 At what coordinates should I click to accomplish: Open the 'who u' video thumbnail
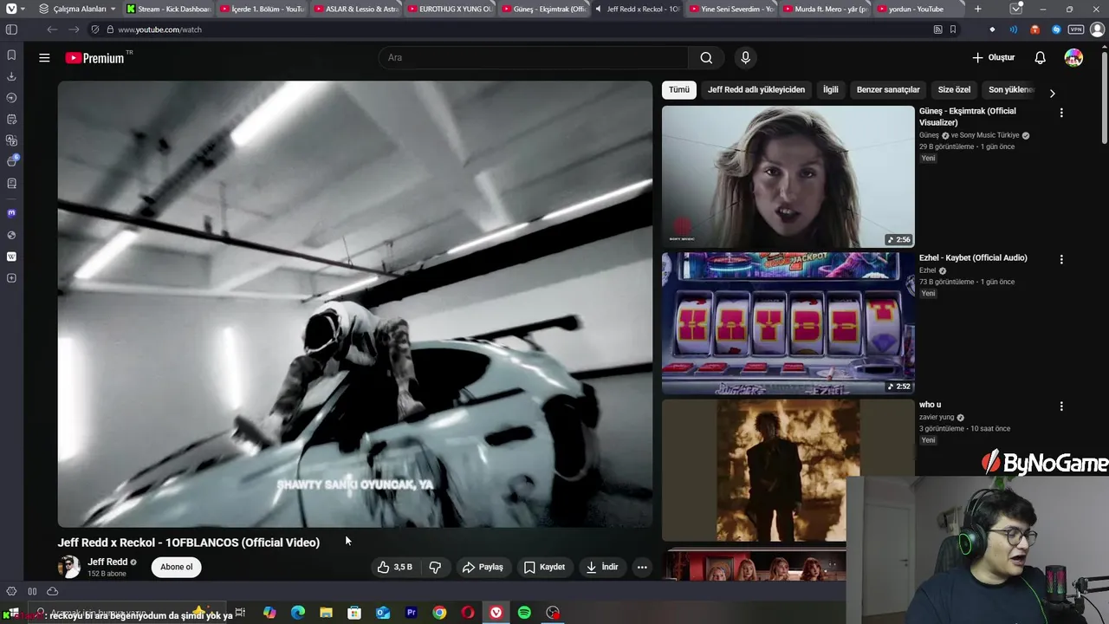(788, 471)
